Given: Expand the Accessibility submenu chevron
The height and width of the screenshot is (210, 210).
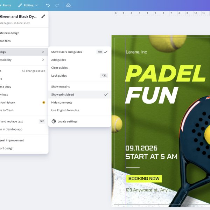Looking at the screenshot, I should (43, 60).
